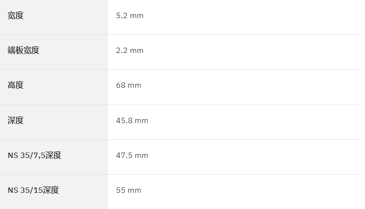Select the 55 mm value
Image resolution: width=365 pixels, height=209 pixels.
pos(129,190)
